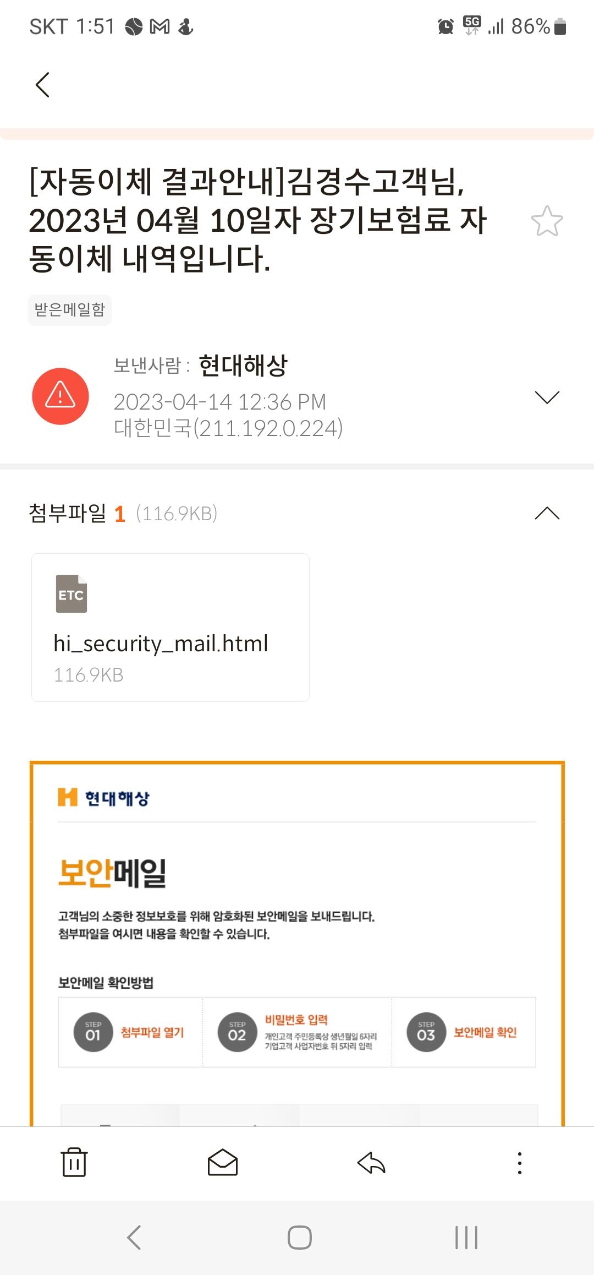Star this email as important

547,221
